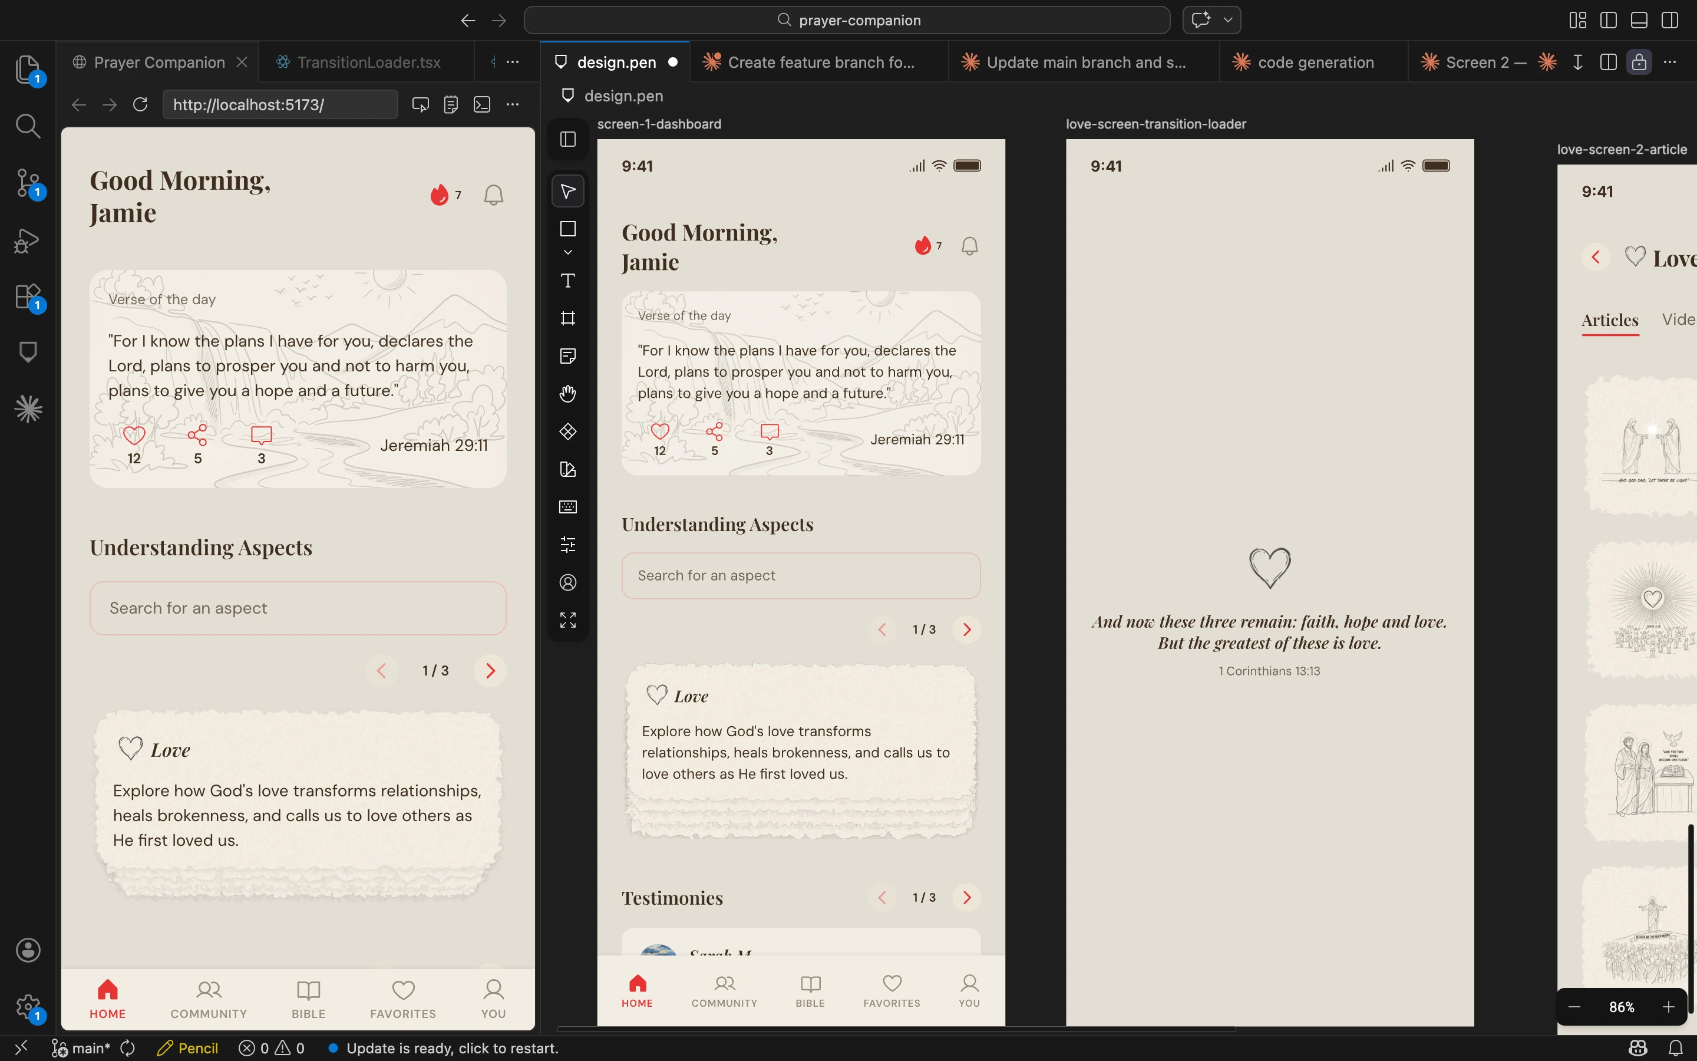Screen dimensions: 1697x1061
Task: Toggle the primary side bar layout button
Action: (x=1608, y=21)
